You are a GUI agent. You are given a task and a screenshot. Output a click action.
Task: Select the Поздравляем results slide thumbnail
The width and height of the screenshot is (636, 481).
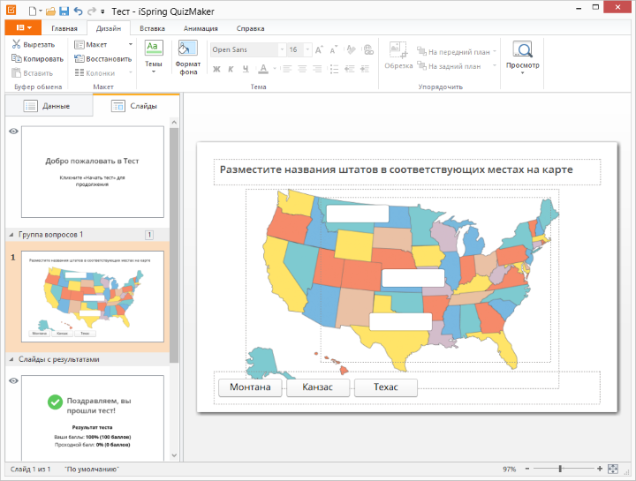[93, 418]
